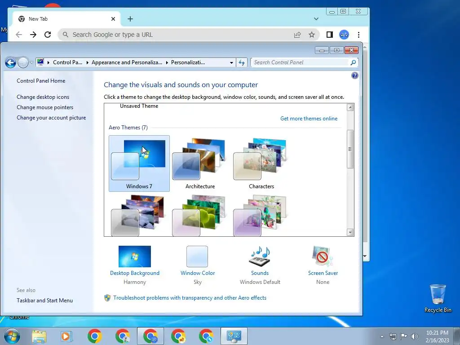Click the magnifier icon in Control Panel search
The width and height of the screenshot is (460, 345).
[353, 62]
